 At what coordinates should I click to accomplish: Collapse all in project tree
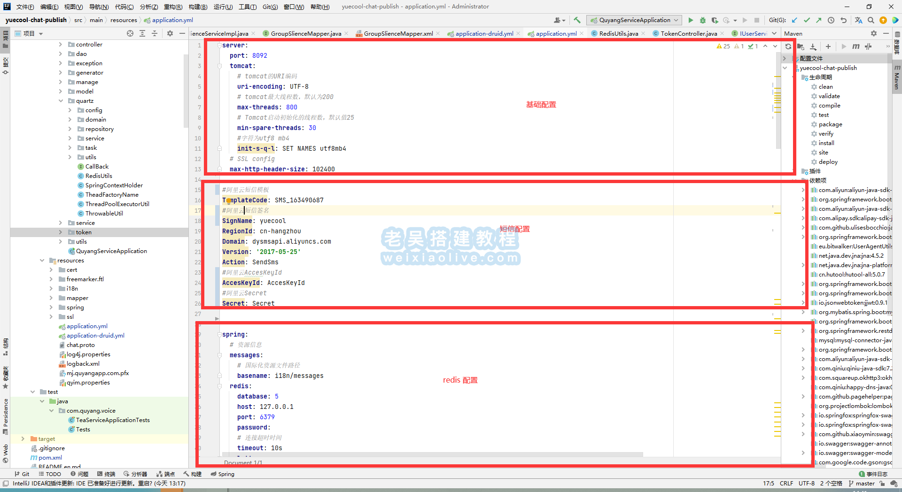click(x=155, y=33)
